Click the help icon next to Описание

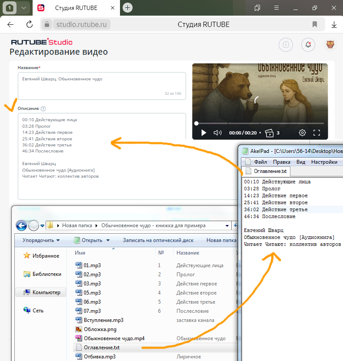(43, 109)
